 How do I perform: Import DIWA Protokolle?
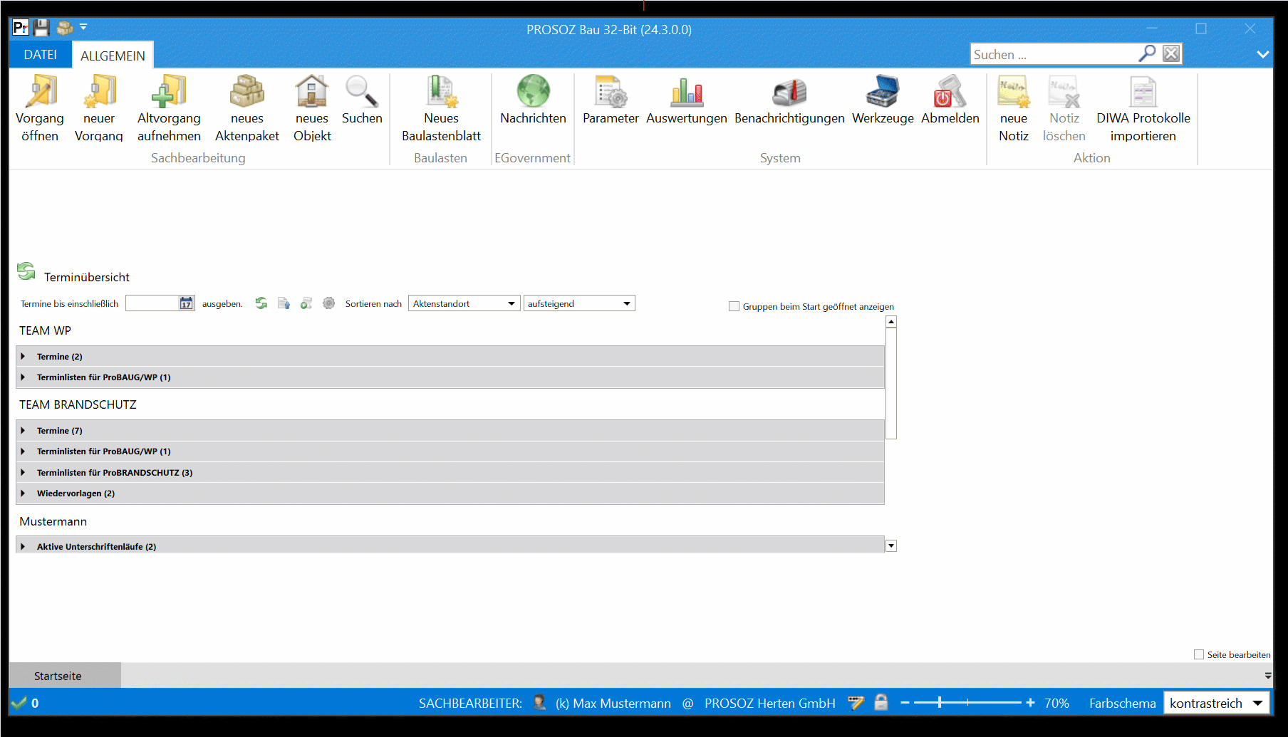1143,108
